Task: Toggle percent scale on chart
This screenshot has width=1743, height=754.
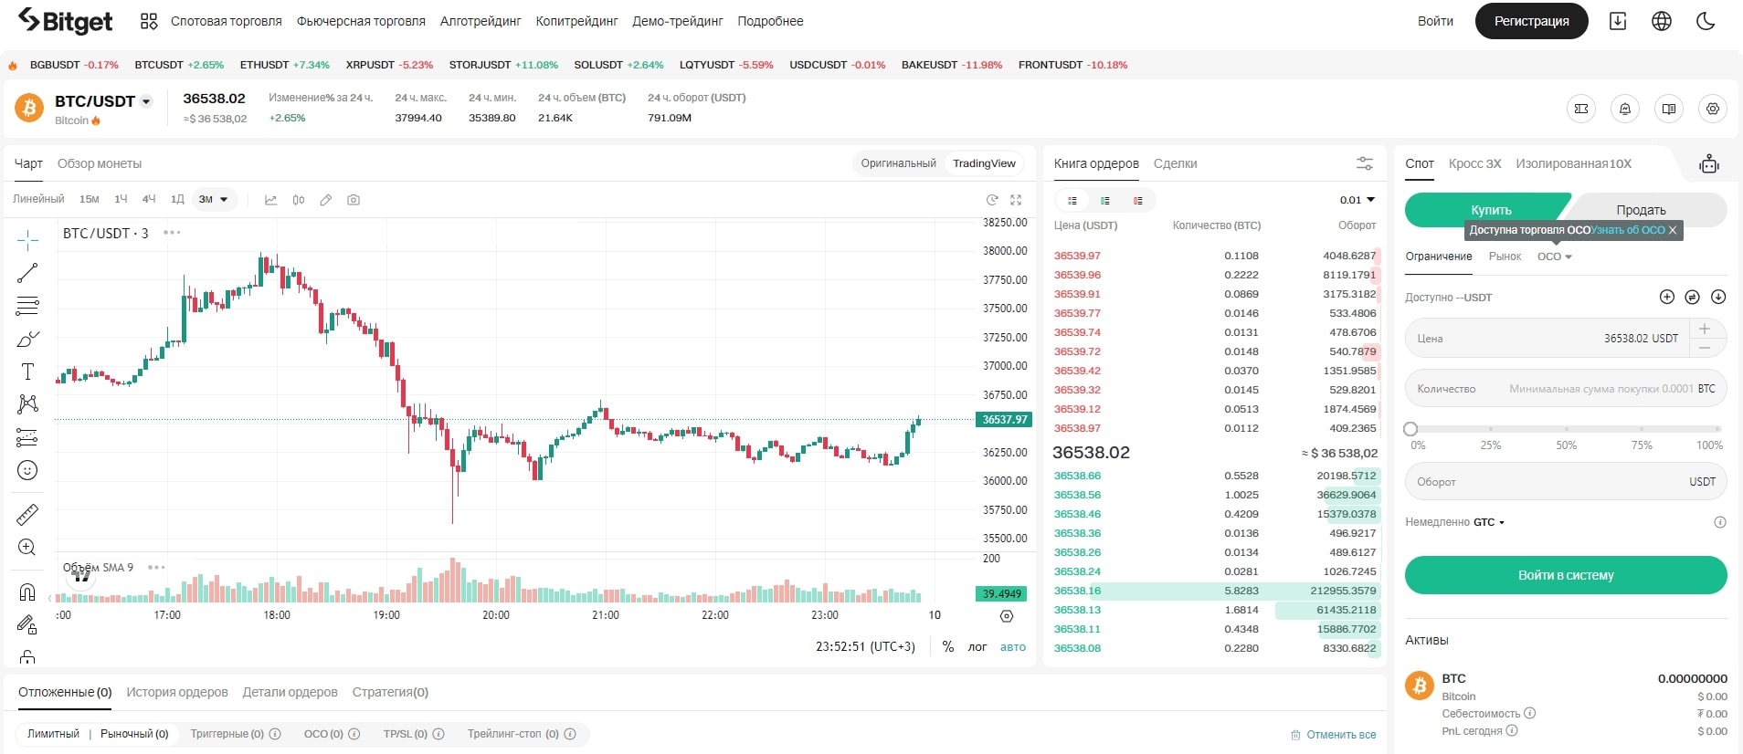Action: (948, 646)
